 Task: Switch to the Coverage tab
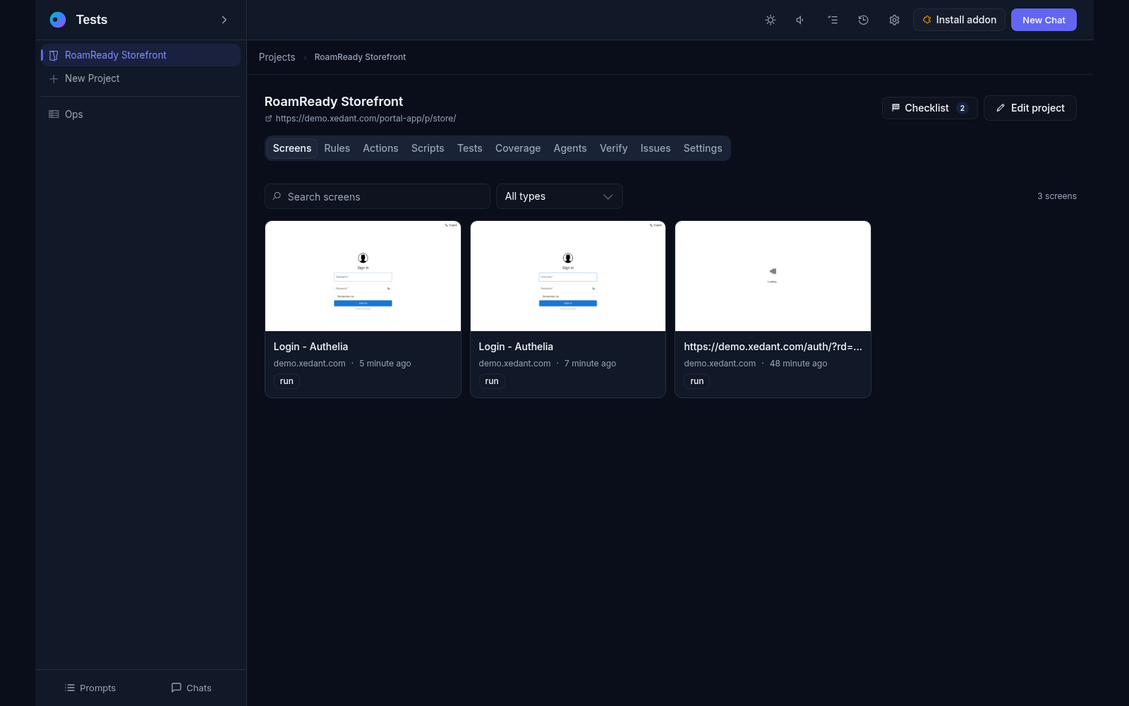[x=518, y=148]
